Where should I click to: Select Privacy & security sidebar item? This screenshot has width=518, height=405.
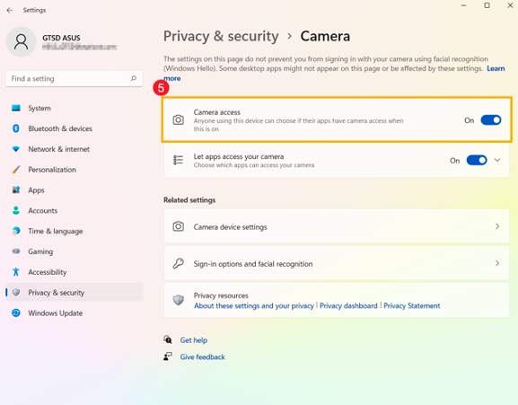click(x=74, y=293)
